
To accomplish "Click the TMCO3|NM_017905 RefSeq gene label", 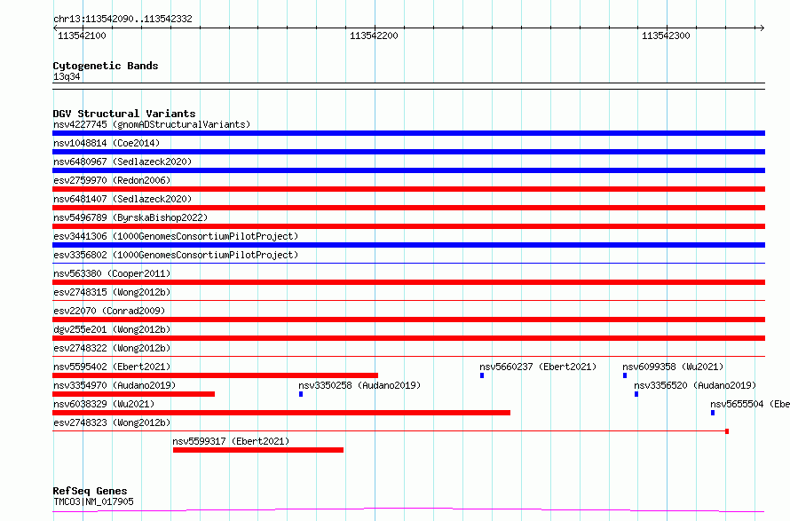I will [93, 501].
